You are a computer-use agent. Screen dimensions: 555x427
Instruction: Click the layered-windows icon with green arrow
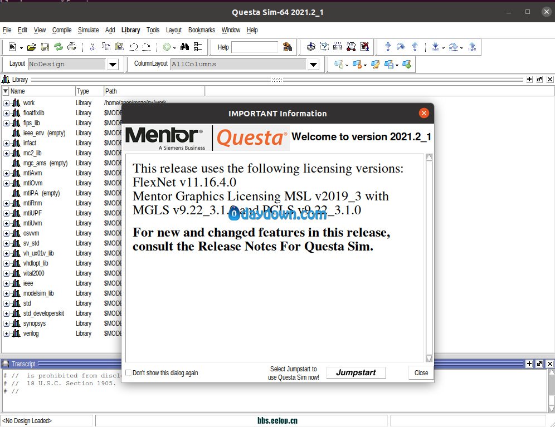coord(407,65)
